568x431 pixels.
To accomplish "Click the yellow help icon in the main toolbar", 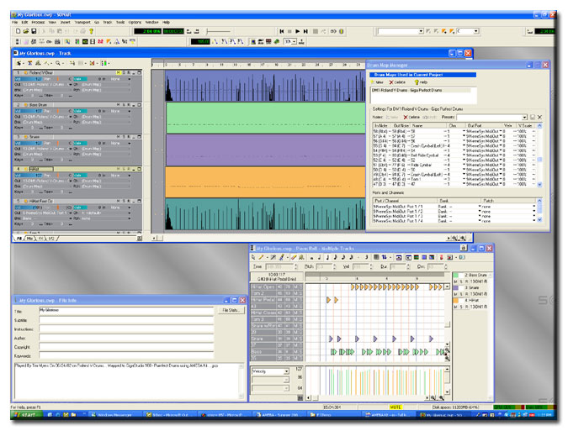I will (91, 31).
